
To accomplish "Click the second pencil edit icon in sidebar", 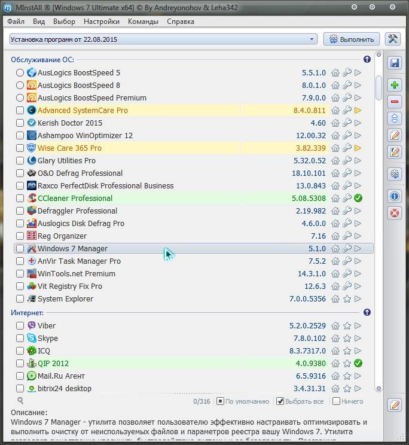I will click(x=395, y=152).
